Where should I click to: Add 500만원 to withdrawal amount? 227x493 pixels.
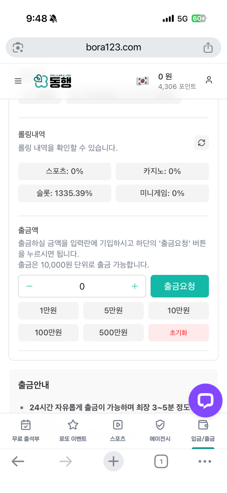113,333
